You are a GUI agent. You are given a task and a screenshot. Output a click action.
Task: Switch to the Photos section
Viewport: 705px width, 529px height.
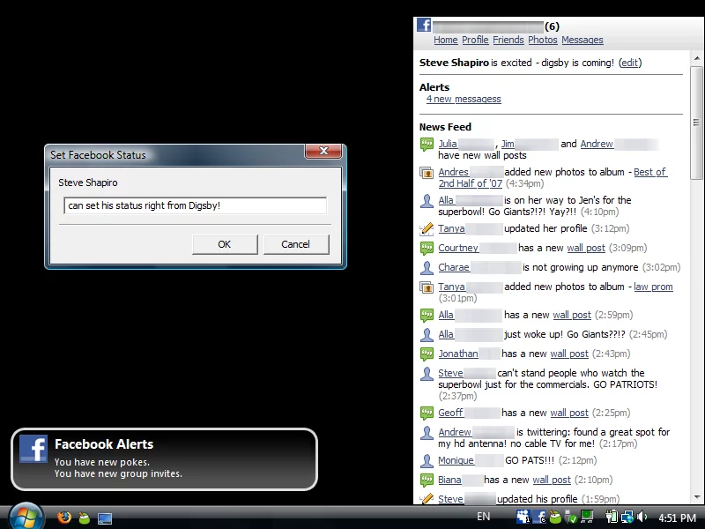pos(543,40)
